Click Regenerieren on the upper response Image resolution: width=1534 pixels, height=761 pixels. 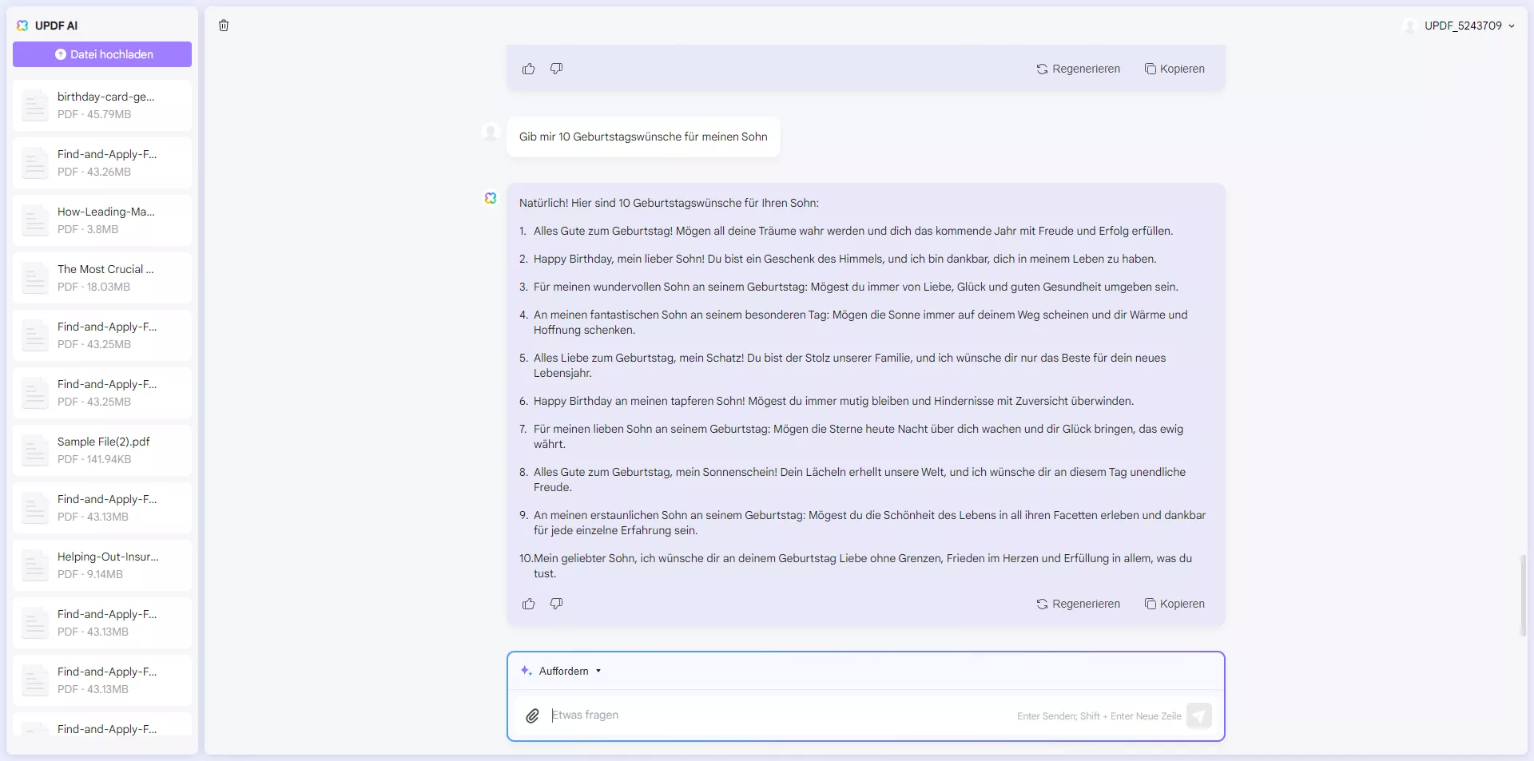1079,69
